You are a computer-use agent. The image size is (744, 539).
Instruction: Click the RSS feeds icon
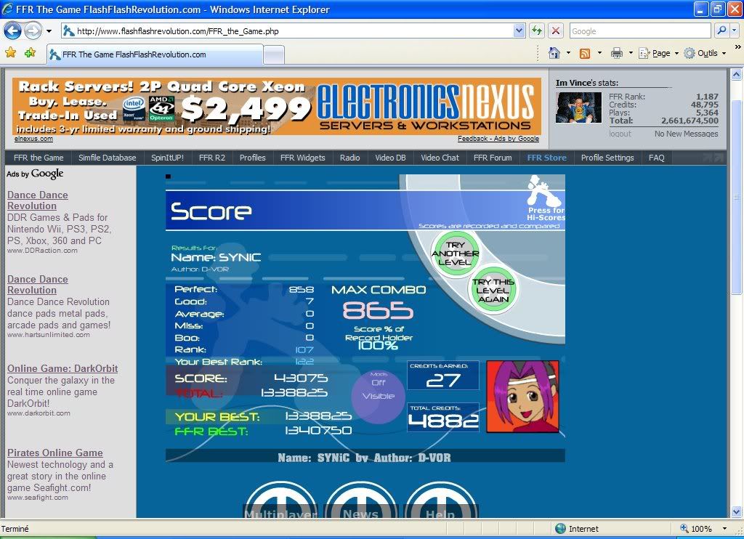coord(585,53)
